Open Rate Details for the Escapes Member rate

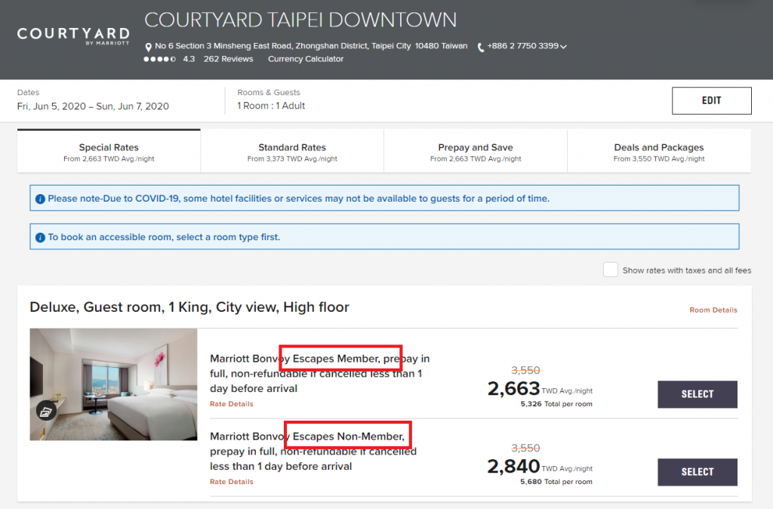(232, 403)
